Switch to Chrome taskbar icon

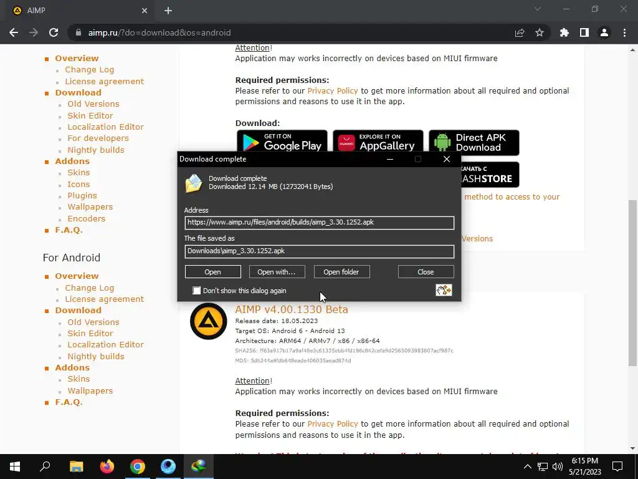(138, 467)
